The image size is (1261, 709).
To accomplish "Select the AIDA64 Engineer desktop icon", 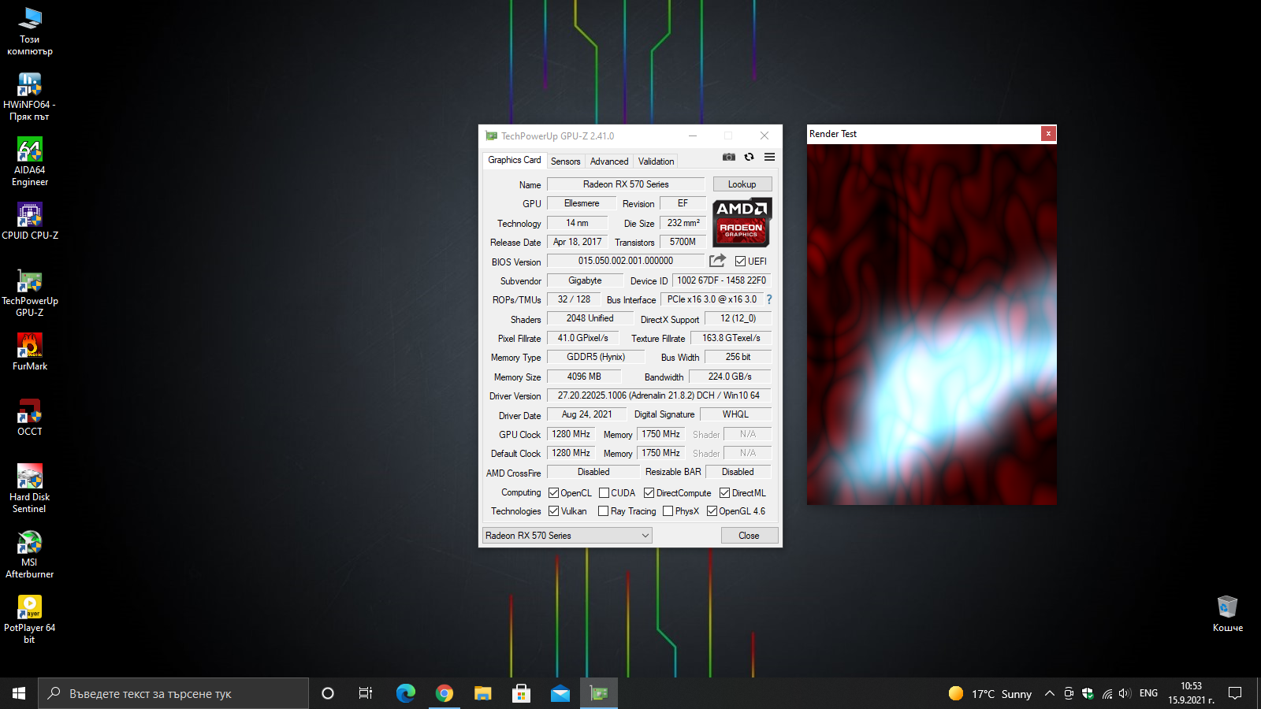I will [x=30, y=162].
